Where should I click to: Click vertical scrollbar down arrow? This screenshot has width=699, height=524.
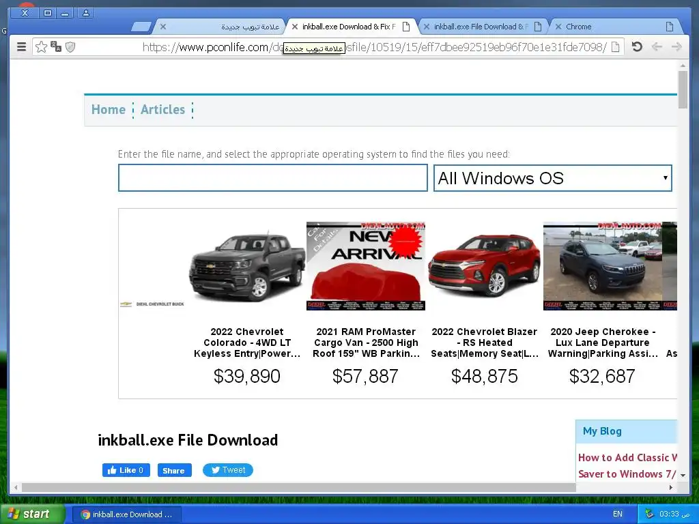tap(683, 476)
